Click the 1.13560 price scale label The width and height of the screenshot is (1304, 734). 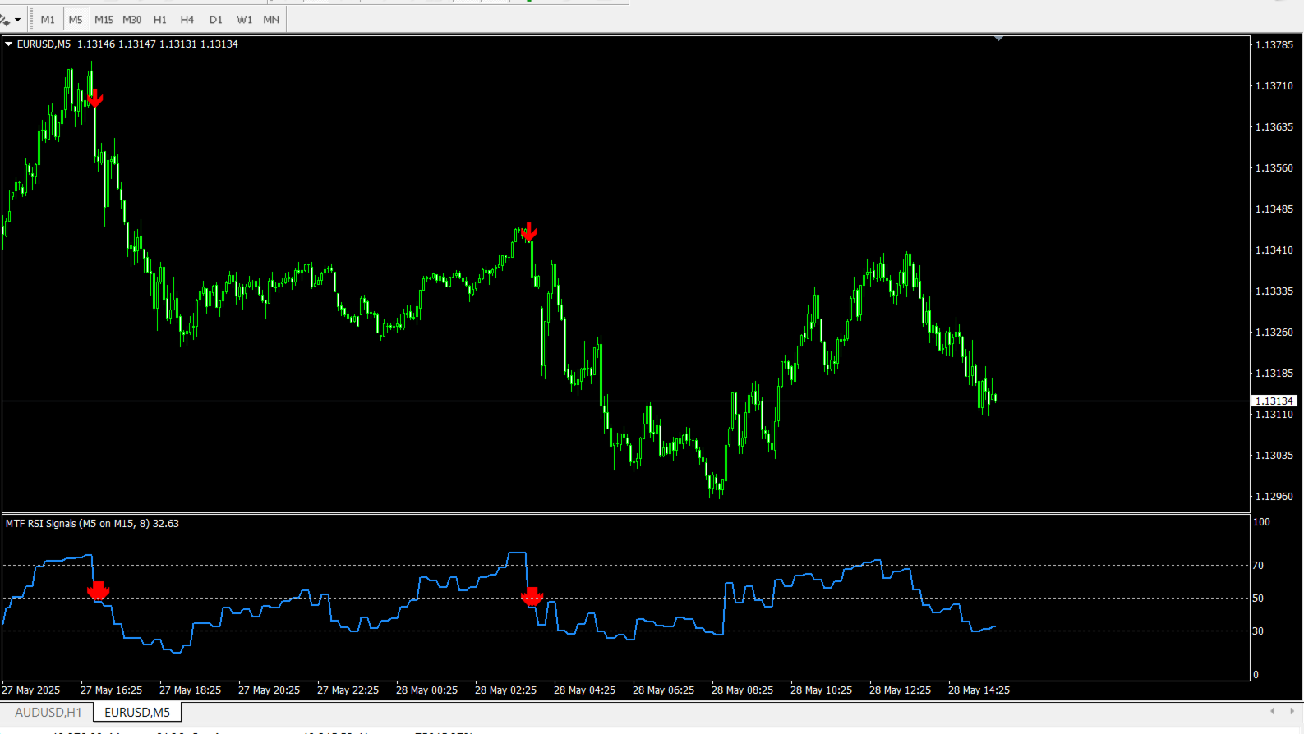tap(1274, 168)
